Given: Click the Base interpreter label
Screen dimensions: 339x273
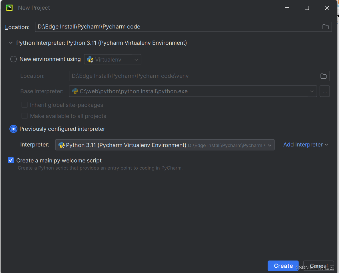Looking at the screenshot, I should click(x=42, y=91).
